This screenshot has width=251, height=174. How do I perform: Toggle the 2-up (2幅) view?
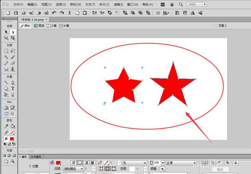click(52, 26)
